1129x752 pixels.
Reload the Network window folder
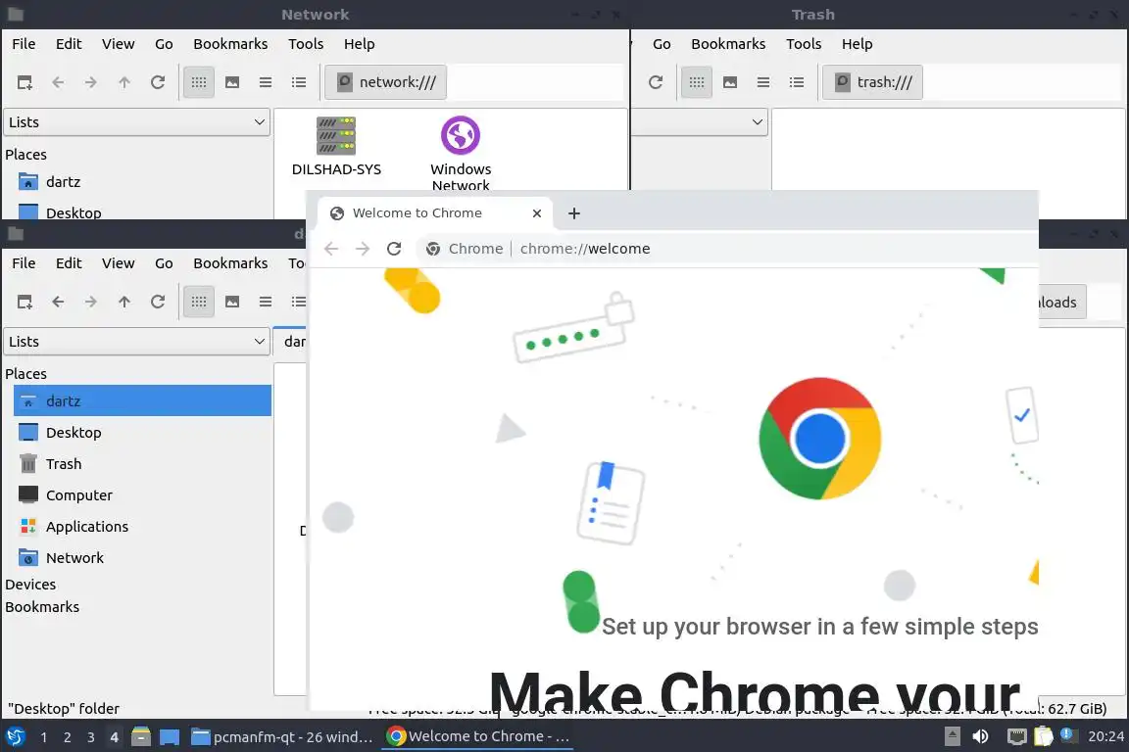pos(158,82)
